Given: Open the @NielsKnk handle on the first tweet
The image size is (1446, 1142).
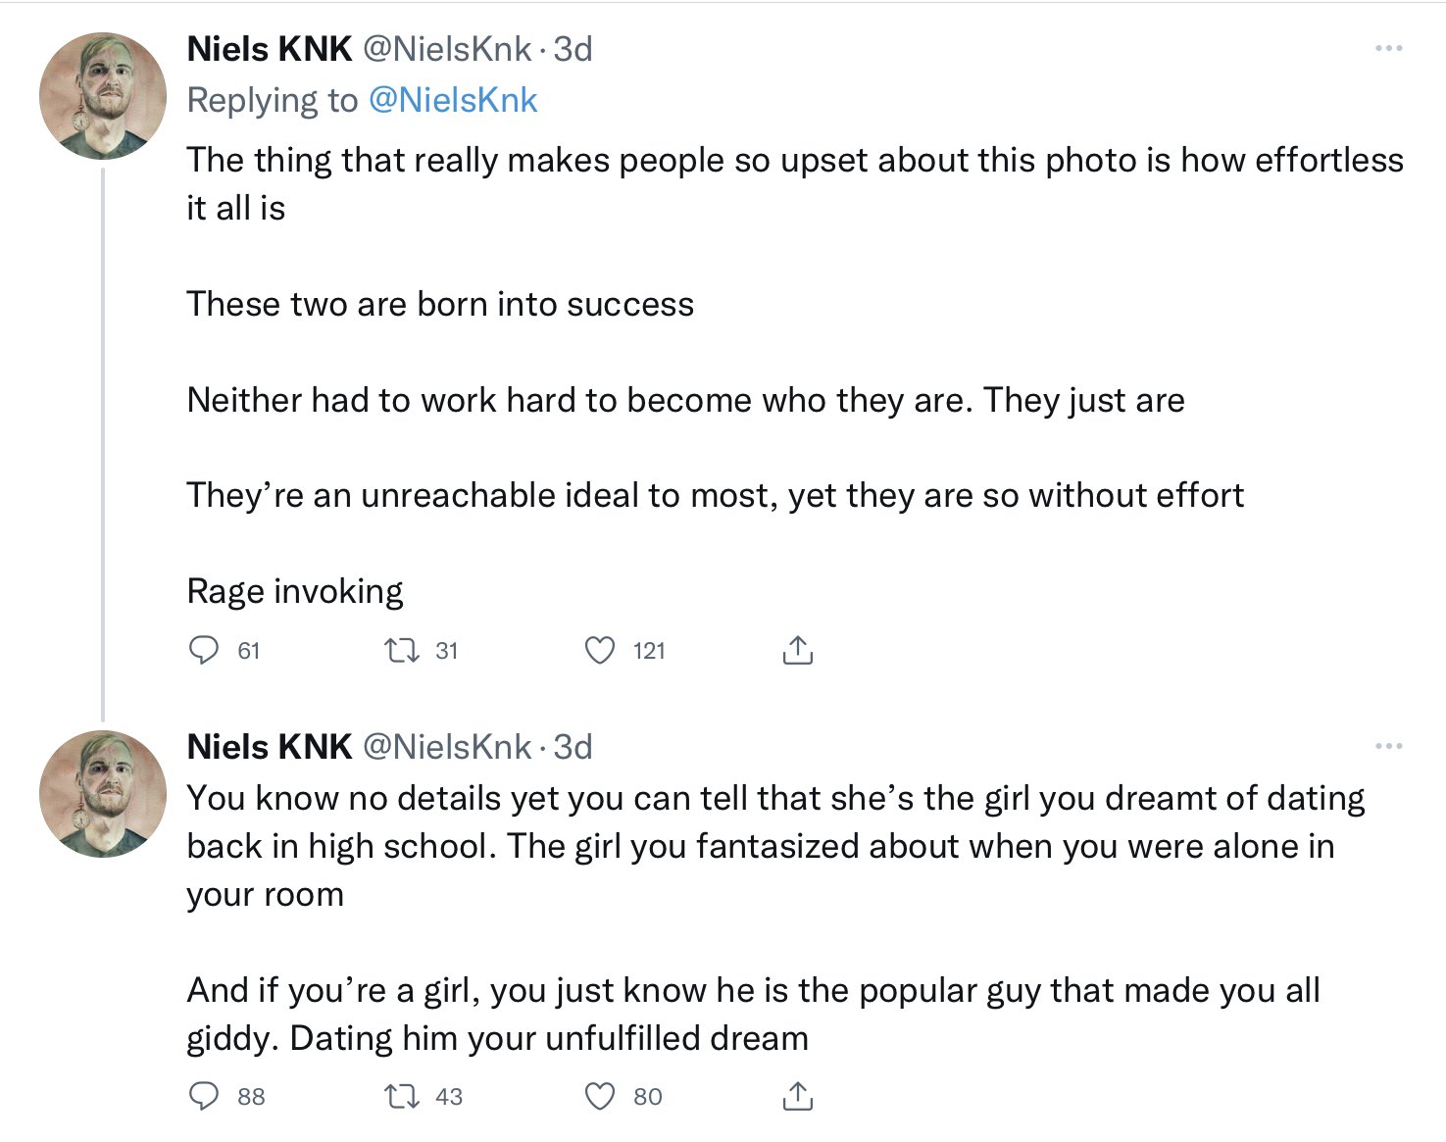Looking at the screenshot, I should [x=448, y=49].
